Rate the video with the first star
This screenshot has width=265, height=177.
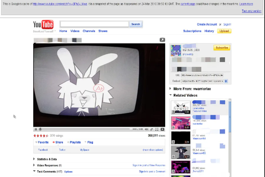(x=35, y=136)
